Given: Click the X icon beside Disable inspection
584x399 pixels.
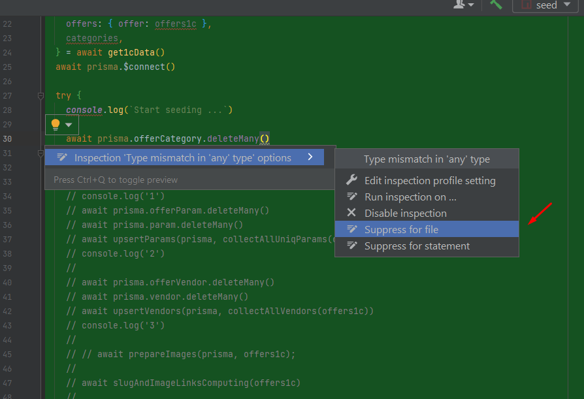Looking at the screenshot, I should click(351, 212).
